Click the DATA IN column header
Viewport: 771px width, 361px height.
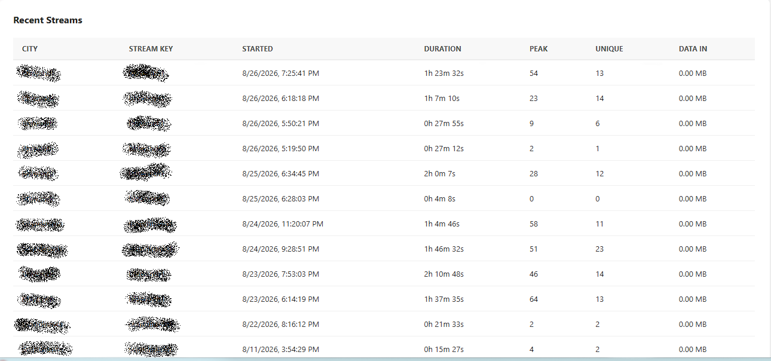click(693, 49)
